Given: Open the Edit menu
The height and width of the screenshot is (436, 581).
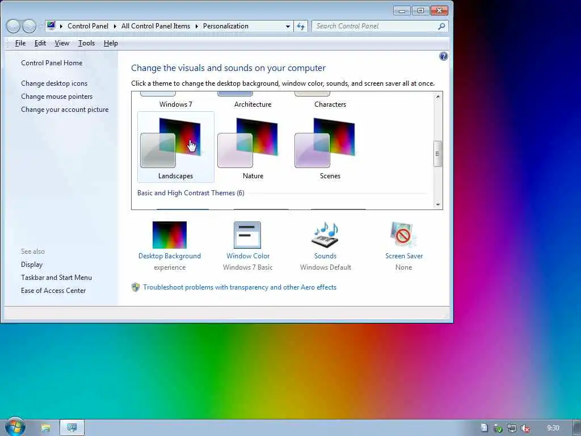Looking at the screenshot, I should pyautogui.click(x=40, y=43).
